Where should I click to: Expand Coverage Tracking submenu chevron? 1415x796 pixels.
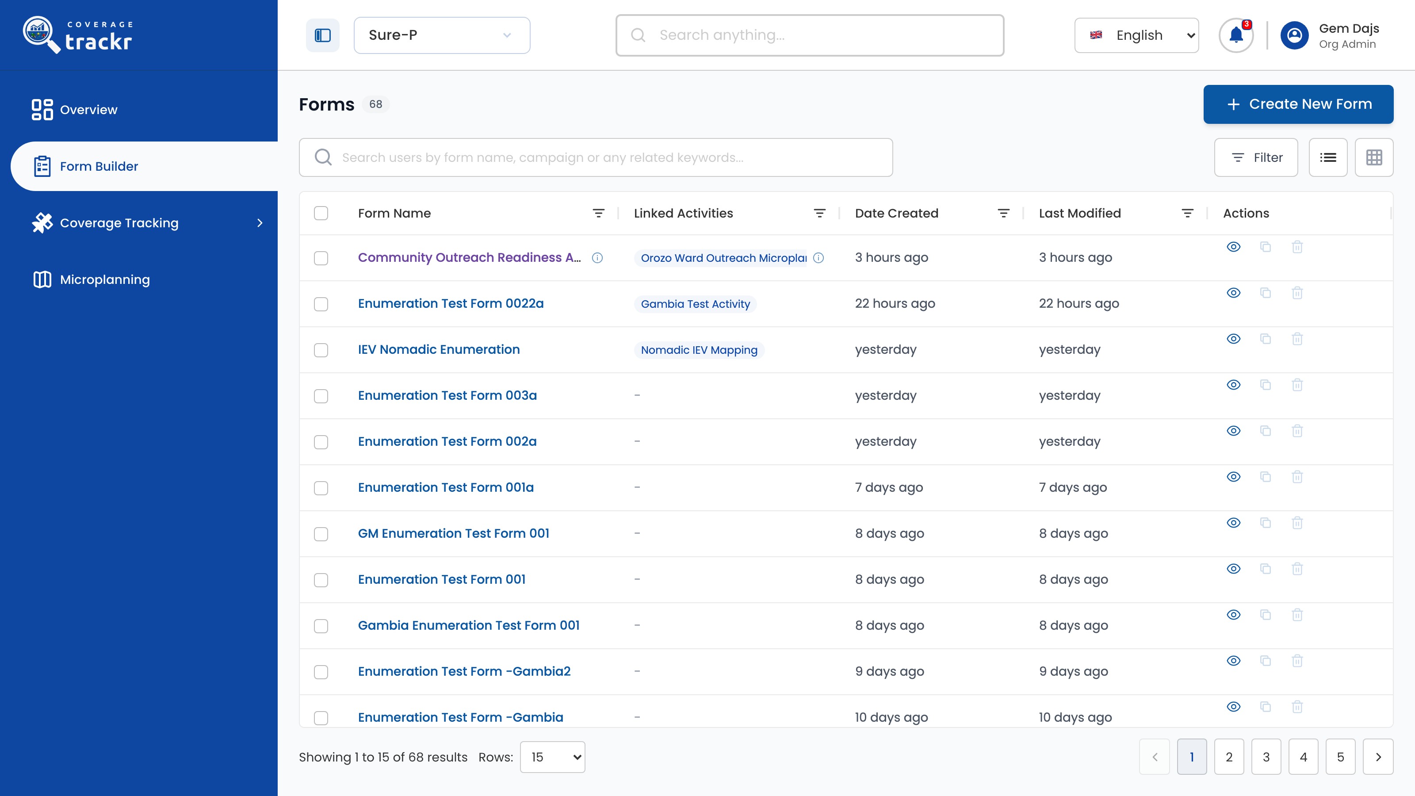260,223
